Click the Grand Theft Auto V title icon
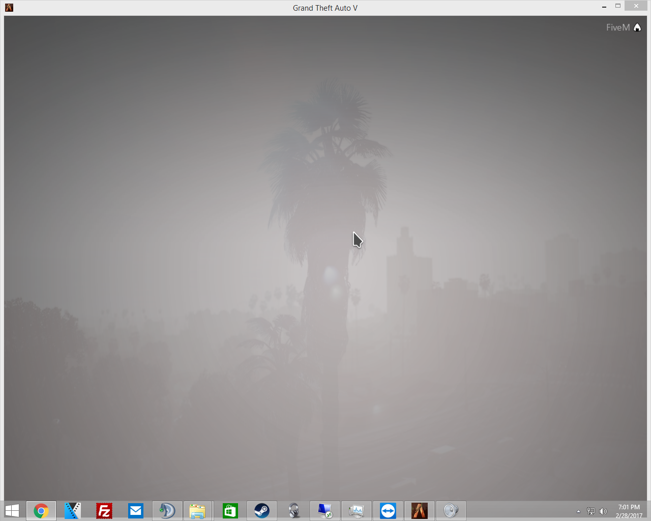The width and height of the screenshot is (651, 521). point(9,8)
